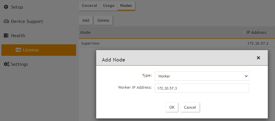Click the IP Address column header text
The image size is (275, 121).
coord(256,33)
